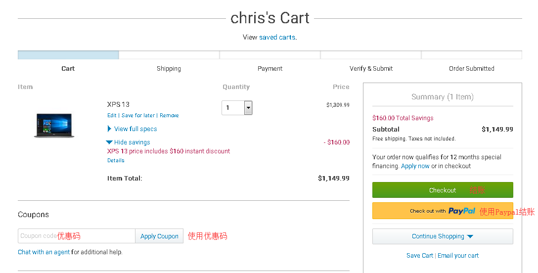Open the quantity dropdown for XPS 13
Viewport: 538px width, 273px height.
click(x=248, y=108)
